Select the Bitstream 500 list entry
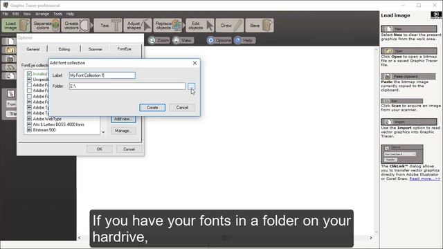 44,130
